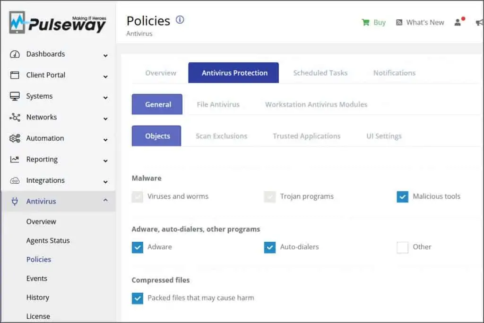The image size is (484, 323).
Task: Open the Scheduled Tasks tab
Action: [x=320, y=73]
